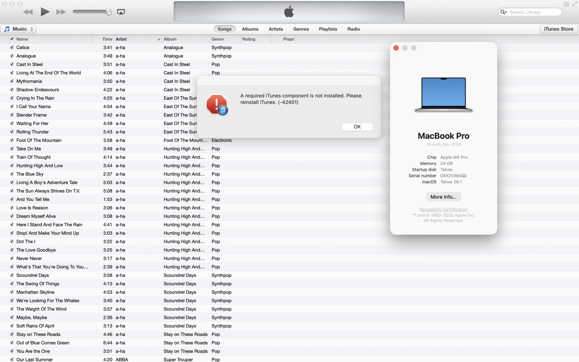Toggle the check-all column header checkmark

[x=12, y=39]
